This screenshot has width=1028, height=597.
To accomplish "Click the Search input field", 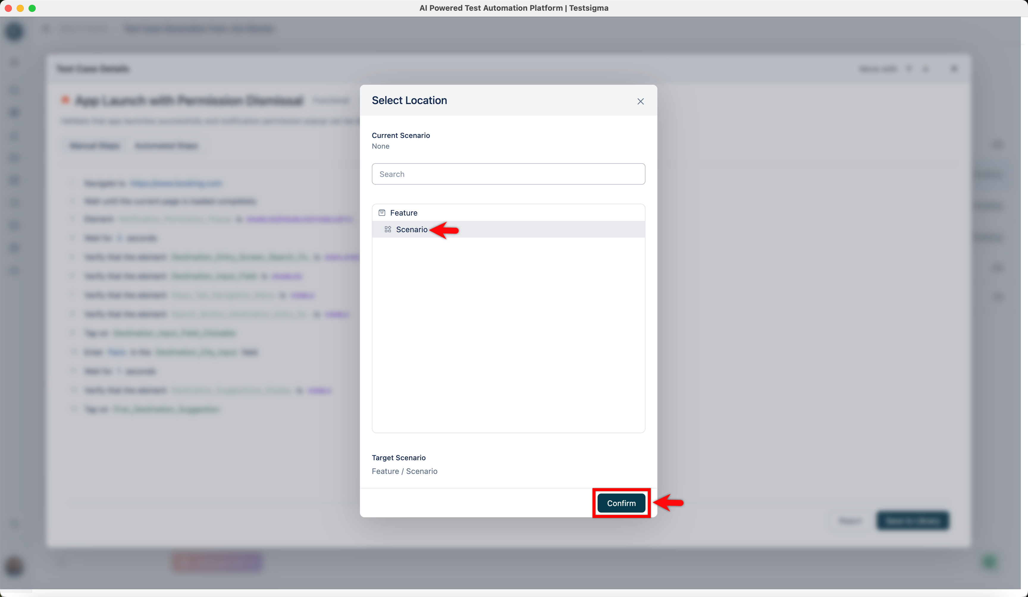I will [x=508, y=174].
